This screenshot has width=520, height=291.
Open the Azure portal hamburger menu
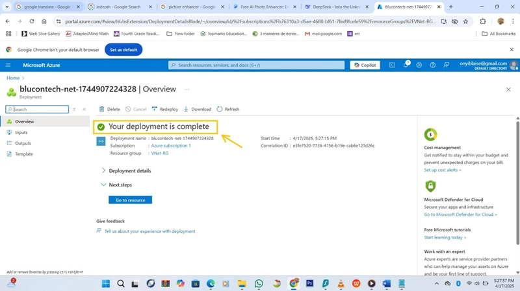coord(8,65)
